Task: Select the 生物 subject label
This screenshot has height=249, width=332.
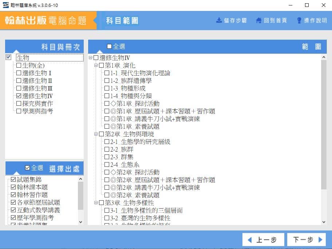Action: 23,57
